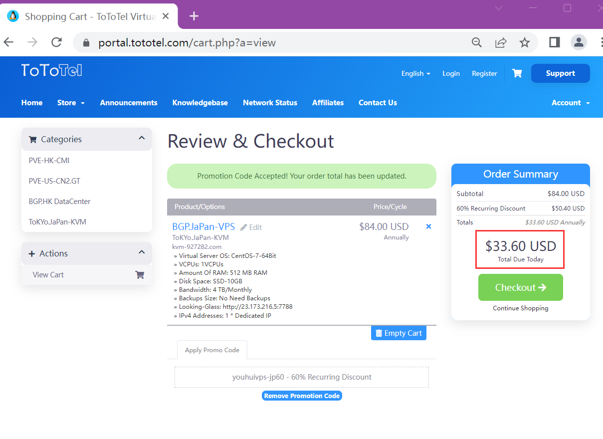The image size is (603, 439).
Task: Click the Price/Cycle column header
Action: tap(390, 207)
